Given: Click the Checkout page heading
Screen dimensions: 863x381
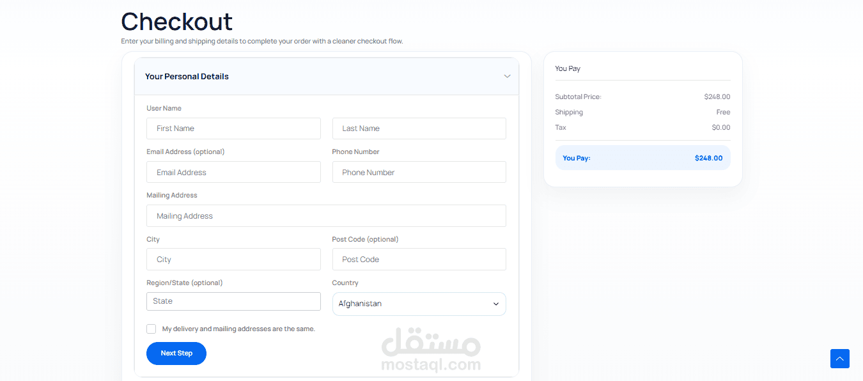Looking at the screenshot, I should tap(177, 22).
